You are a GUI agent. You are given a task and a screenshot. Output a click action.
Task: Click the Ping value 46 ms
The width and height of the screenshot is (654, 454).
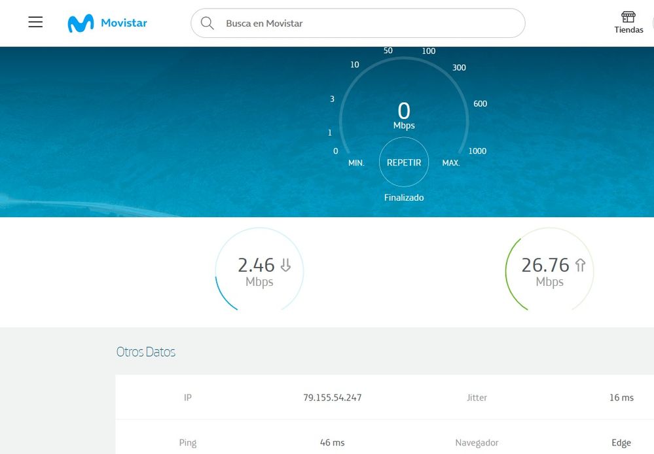(x=332, y=443)
